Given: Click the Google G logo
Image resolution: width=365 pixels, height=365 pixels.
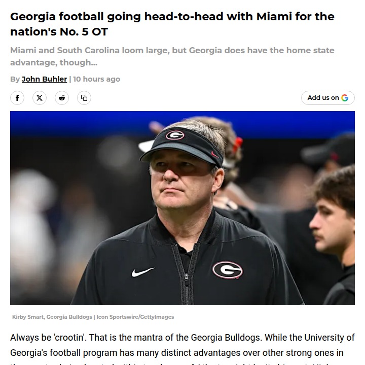Looking at the screenshot, I should click(x=345, y=98).
